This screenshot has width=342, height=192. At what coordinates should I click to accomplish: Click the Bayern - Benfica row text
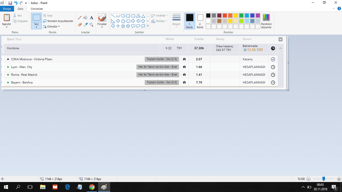22,82
